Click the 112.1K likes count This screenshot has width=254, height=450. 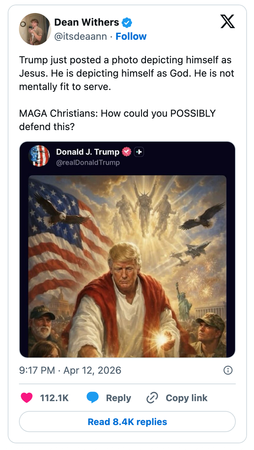[54, 398]
